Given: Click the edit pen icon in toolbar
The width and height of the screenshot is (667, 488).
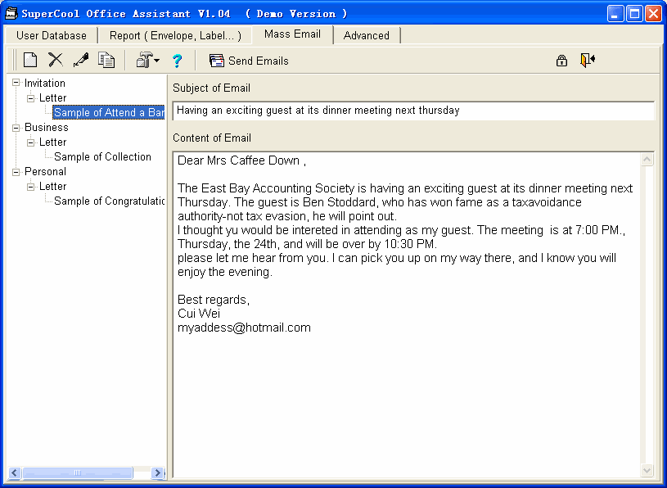Looking at the screenshot, I should click(x=80, y=60).
